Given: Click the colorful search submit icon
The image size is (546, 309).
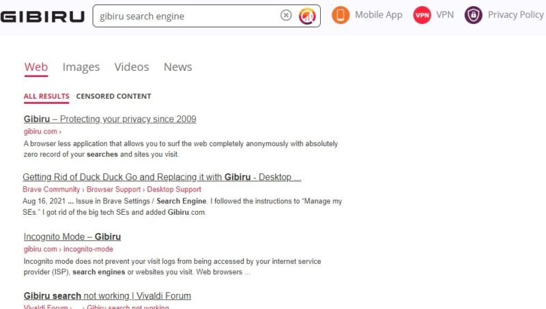Looking at the screenshot, I should tap(306, 16).
